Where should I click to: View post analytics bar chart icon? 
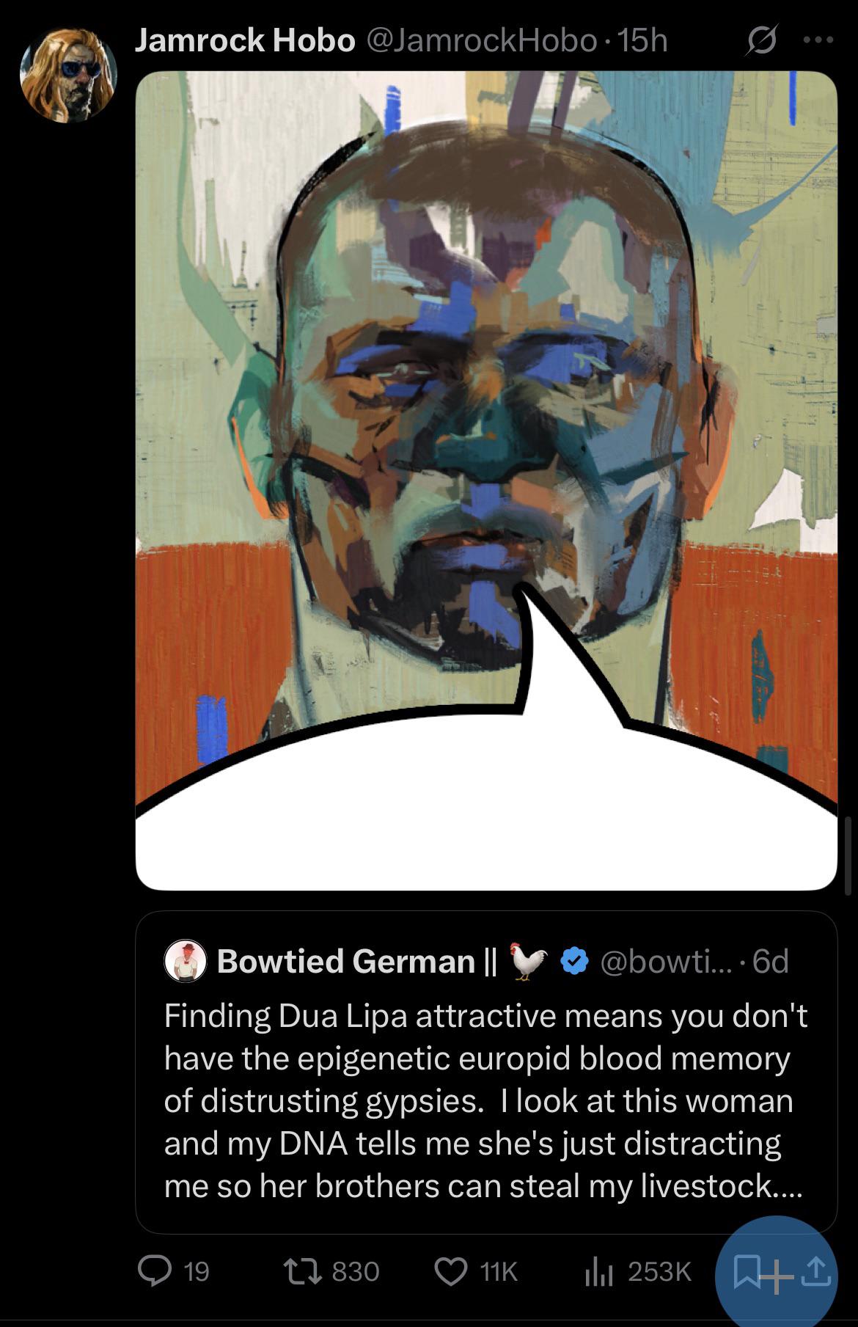[x=601, y=1271]
